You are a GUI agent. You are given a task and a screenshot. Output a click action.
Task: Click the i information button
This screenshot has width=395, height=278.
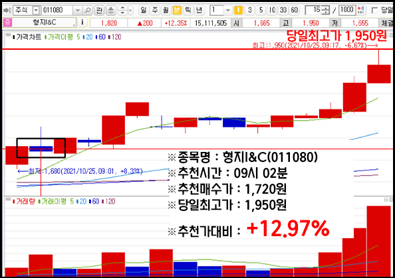(x=82, y=23)
